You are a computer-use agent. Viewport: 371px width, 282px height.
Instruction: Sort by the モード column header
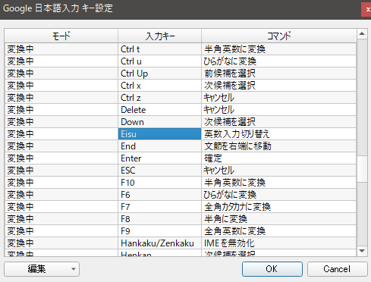(61, 36)
